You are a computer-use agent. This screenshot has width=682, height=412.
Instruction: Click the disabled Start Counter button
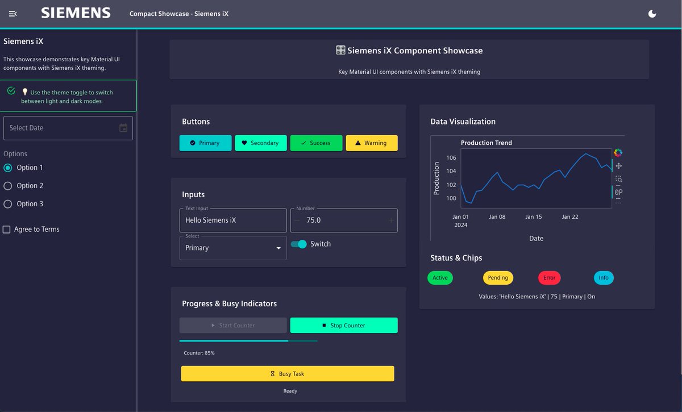(x=233, y=326)
